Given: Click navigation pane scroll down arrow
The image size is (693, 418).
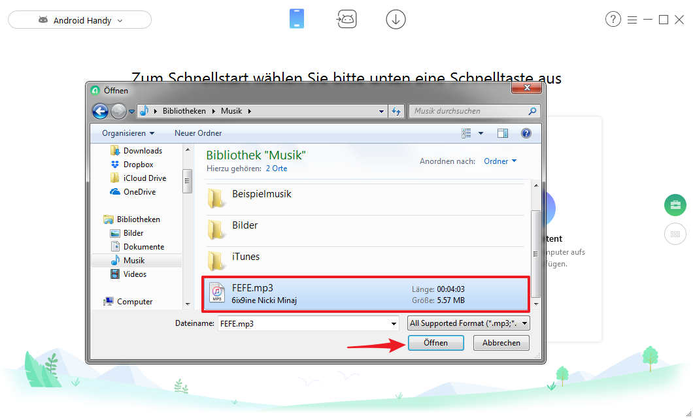Looking at the screenshot, I should 188,304.
